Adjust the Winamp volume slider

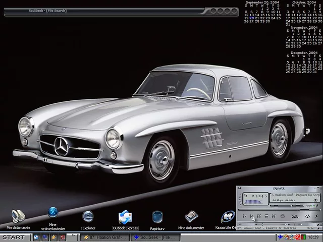[x=281, y=206]
